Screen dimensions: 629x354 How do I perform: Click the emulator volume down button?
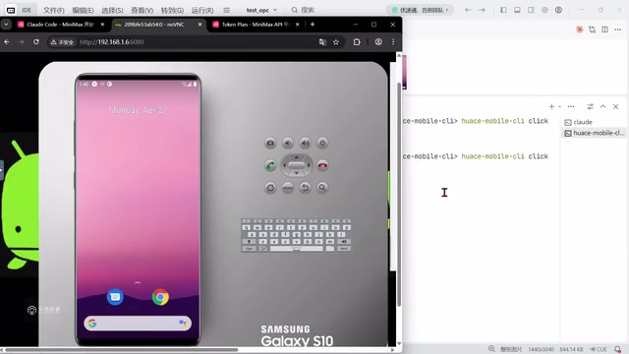(288, 143)
